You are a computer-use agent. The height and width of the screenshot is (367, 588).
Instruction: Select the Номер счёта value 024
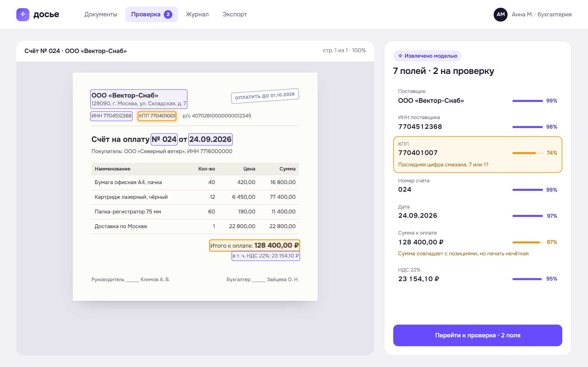coord(405,189)
